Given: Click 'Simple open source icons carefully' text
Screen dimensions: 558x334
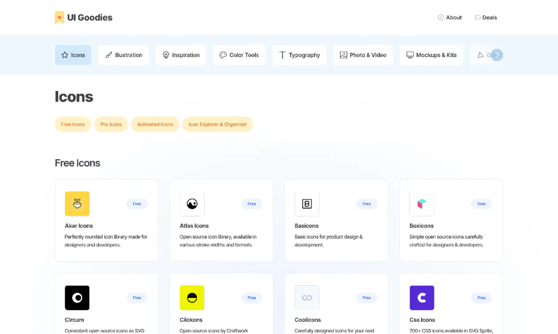Looking at the screenshot, I should 446,241.
